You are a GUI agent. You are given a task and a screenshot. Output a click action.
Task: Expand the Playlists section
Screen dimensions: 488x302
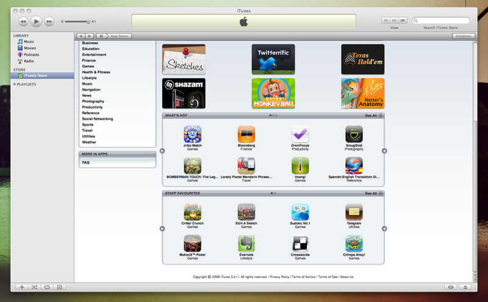15,84
